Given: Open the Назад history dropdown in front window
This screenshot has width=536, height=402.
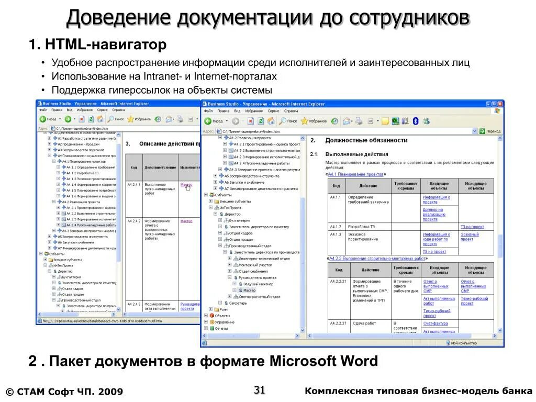Looking at the screenshot, I should click(x=227, y=121).
